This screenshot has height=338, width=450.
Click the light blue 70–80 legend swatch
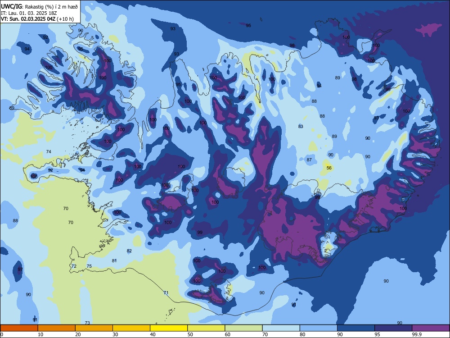tap(281, 328)
